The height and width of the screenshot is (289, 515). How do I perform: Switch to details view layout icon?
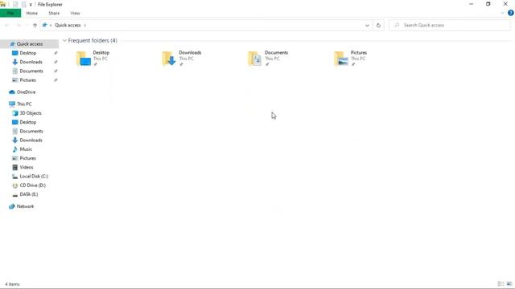click(x=501, y=283)
